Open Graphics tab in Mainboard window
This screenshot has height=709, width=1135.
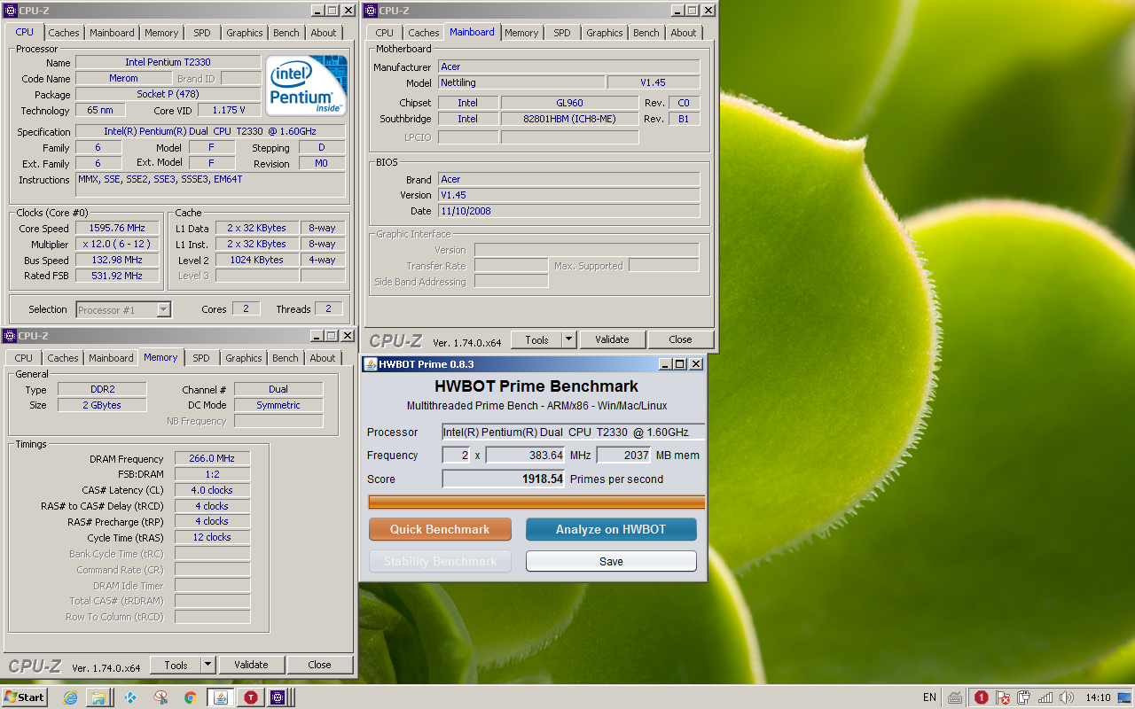click(x=604, y=33)
